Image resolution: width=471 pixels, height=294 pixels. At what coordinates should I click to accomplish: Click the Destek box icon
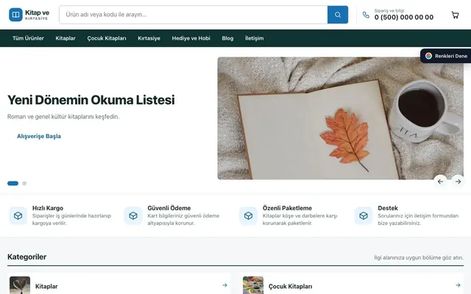(364, 215)
